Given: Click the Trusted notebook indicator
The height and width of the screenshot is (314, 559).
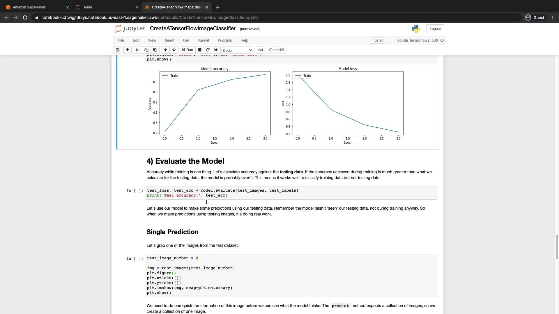Looking at the screenshot, I should coord(377,40).
